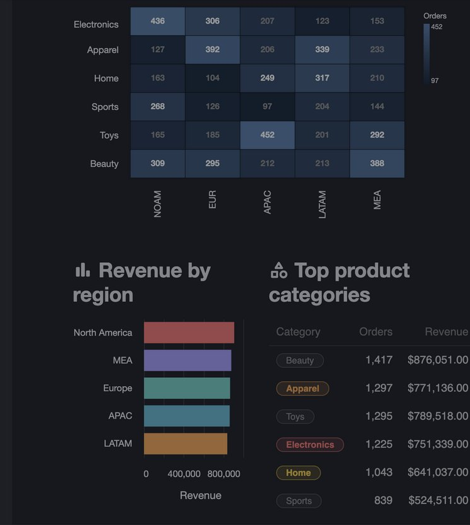Click the Orders column header in table

click(376, 332)
